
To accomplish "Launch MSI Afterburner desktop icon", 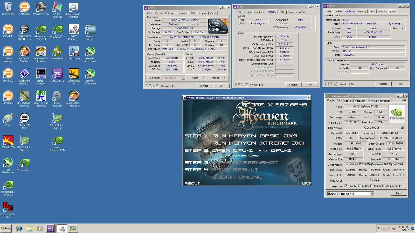I will pyautogui.click(x=8, y=165).
